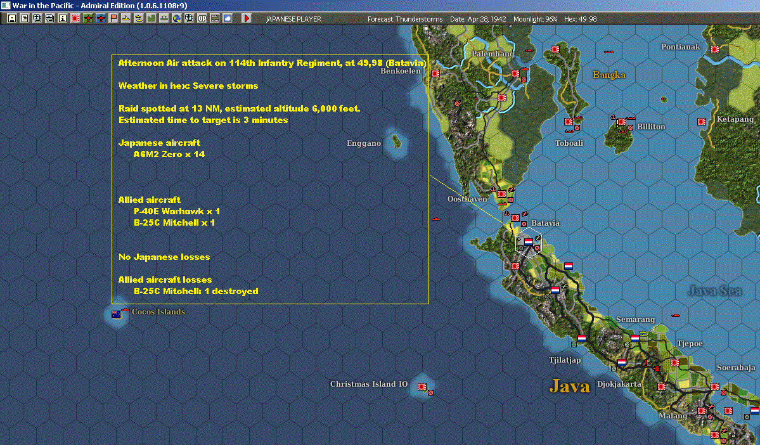Click 'Weather in hex: Severe storms' line
The image size is (760, 445).
click(x=188, y=86)
